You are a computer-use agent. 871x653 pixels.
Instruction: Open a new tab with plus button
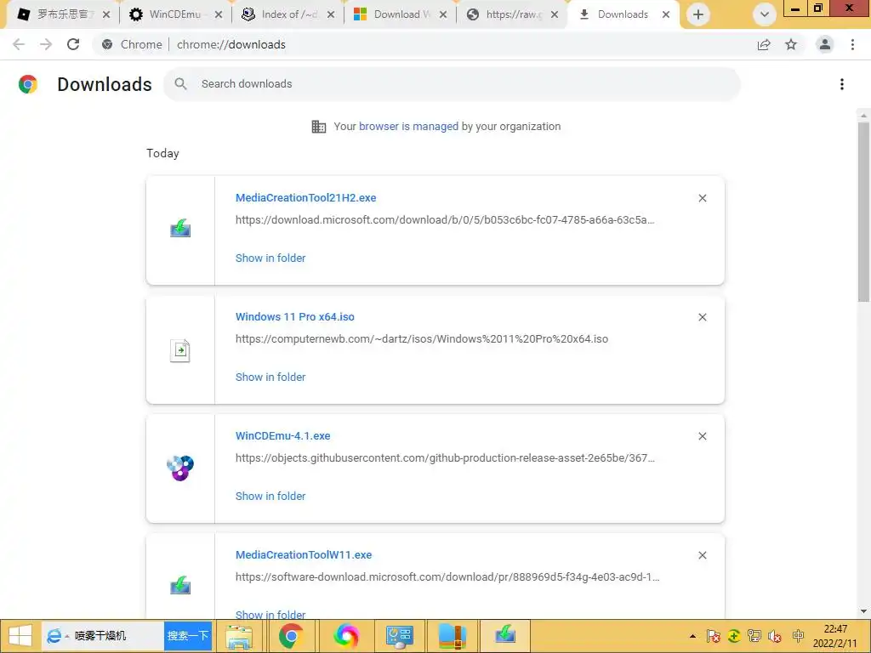pos(698,14)
